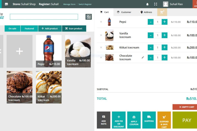Click Add product button

tap(50, 29)
